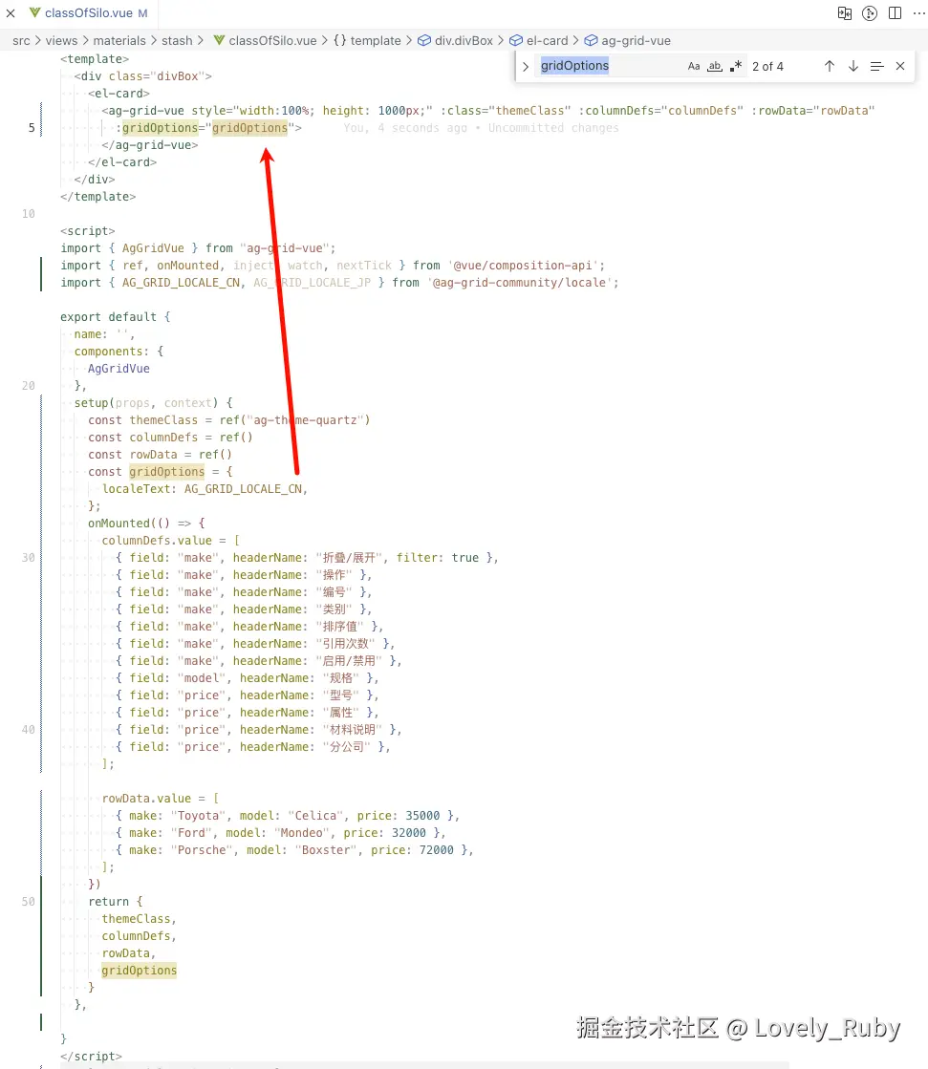The height and width of the screenshot is (1069, 928).
Task: Click '@ag-grid-community/locale' import path
Action: click(x=519, y=282)
